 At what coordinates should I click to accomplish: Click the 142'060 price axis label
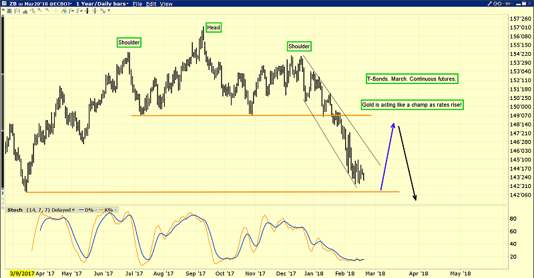(x=521, y=195)
